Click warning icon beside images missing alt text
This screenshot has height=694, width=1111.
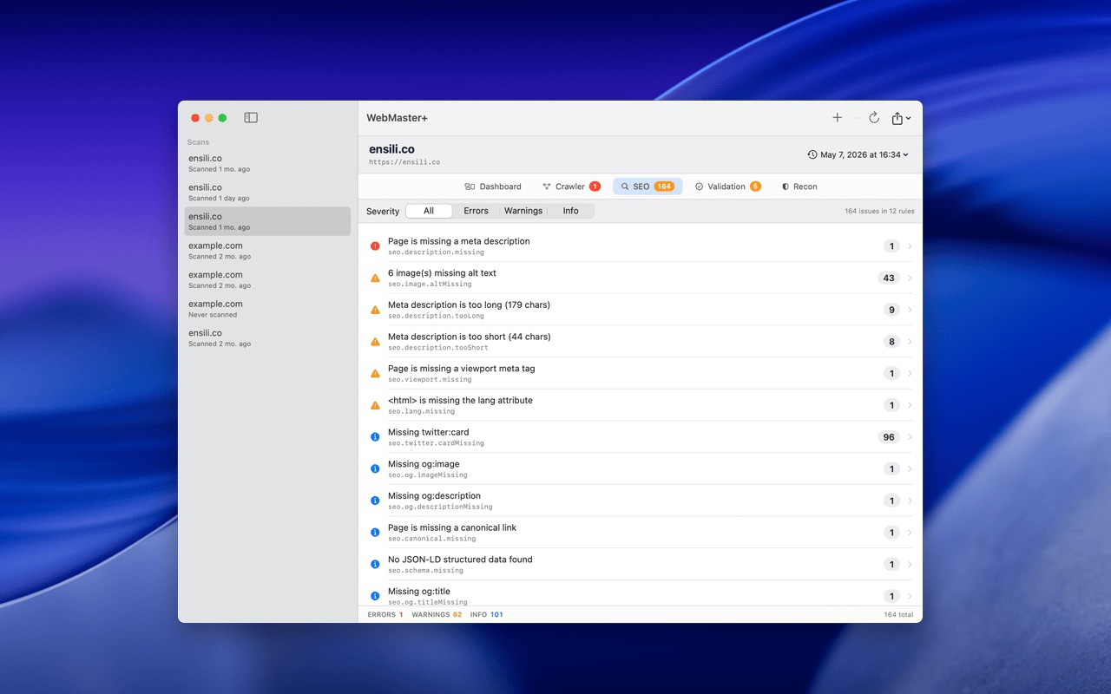pos(375,278)
